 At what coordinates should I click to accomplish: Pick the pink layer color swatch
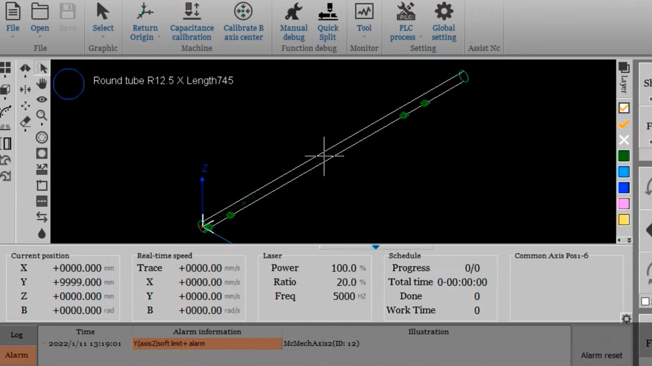click(x=623, y=204)
